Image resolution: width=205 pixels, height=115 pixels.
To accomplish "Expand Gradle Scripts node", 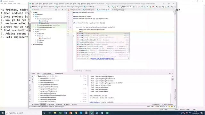I will pyautogui.click(x=32, y=44).
